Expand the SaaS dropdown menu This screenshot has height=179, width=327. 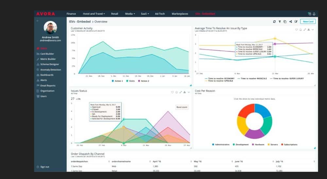point(145,14)
